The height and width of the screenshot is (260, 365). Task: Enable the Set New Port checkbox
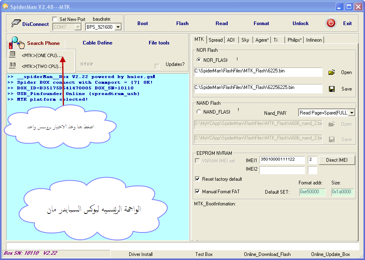point(55,19)
